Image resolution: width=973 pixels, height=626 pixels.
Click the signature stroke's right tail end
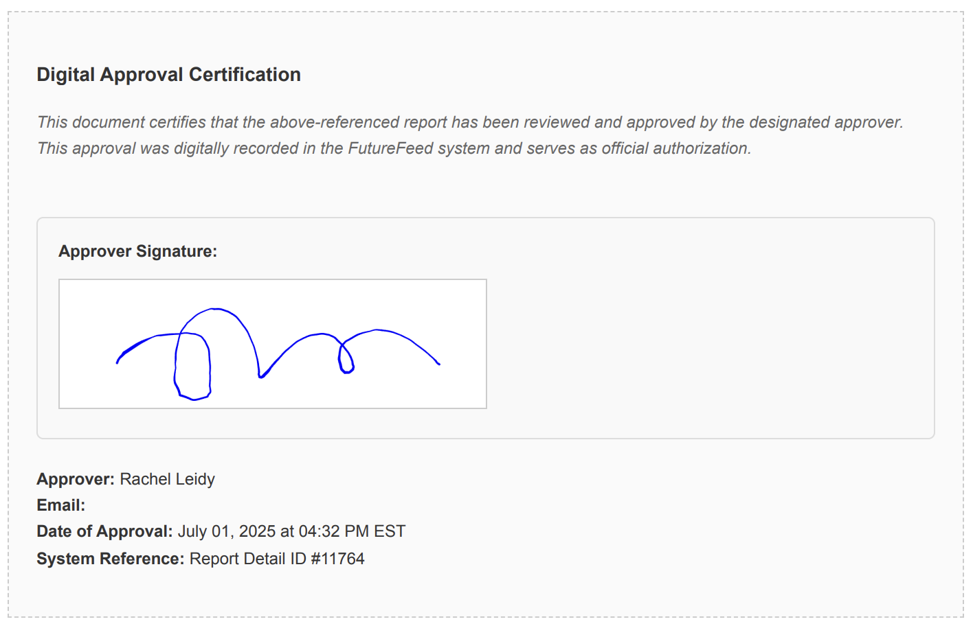pyautogui.click(x=438, y=363)
